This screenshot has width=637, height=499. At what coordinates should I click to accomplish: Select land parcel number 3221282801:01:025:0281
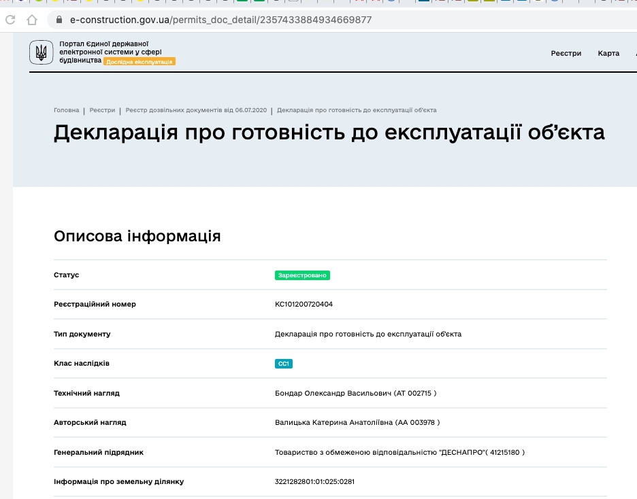[x=315, y=481]
